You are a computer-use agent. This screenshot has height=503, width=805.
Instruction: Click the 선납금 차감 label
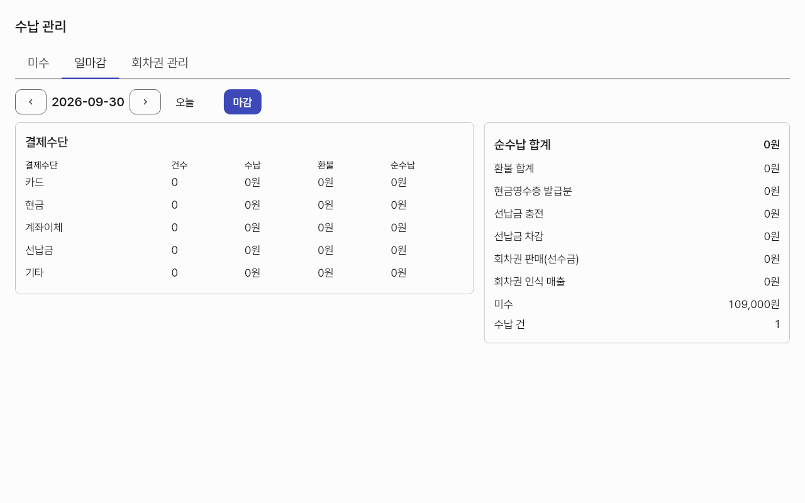pos(519,236)
